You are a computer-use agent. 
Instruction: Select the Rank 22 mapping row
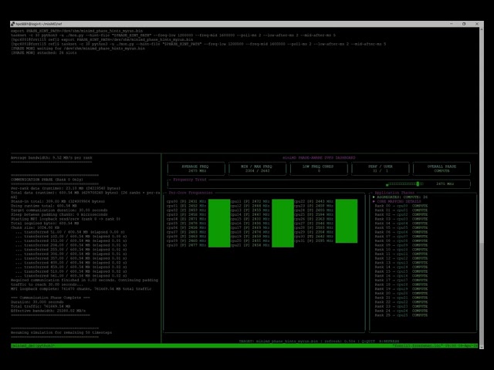401,301
